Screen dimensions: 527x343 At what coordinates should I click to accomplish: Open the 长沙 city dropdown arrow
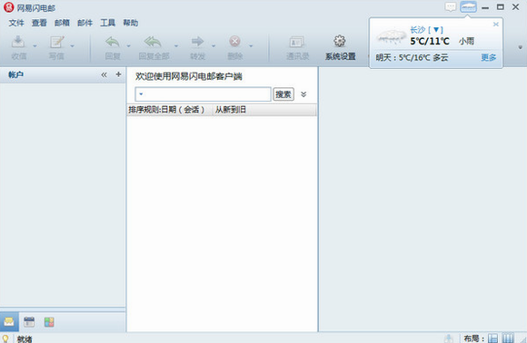(x=436, y=30)
